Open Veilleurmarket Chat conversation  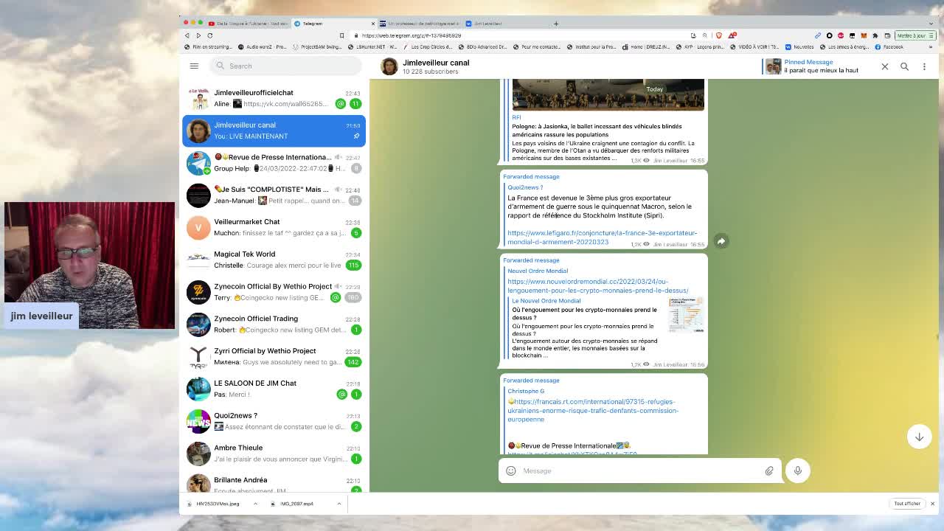(x=274, y=227)
